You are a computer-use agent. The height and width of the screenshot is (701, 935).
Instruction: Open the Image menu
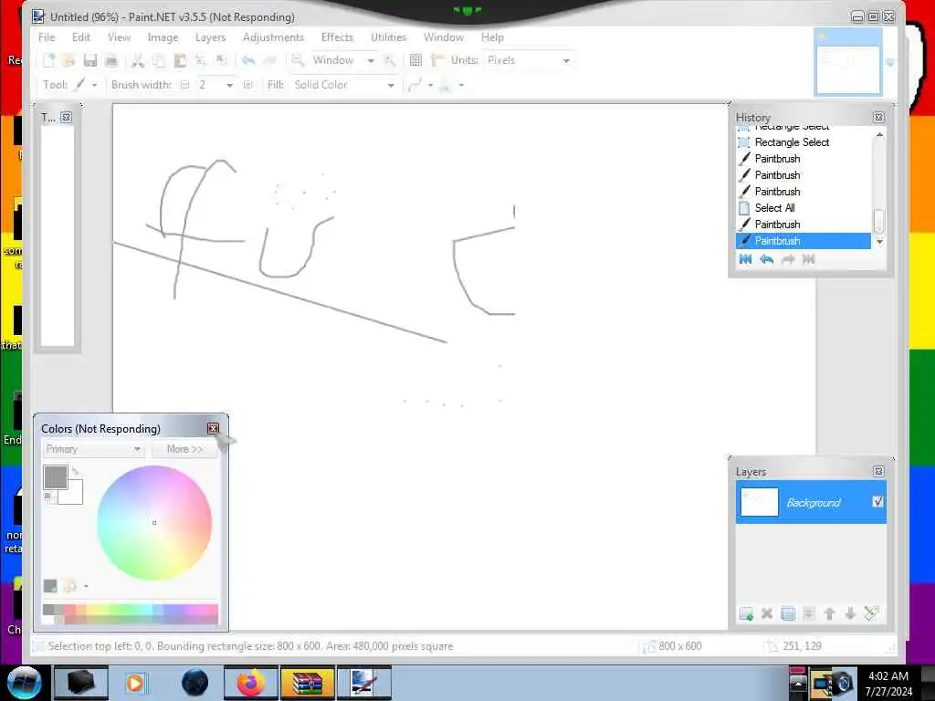click(163, 37)
